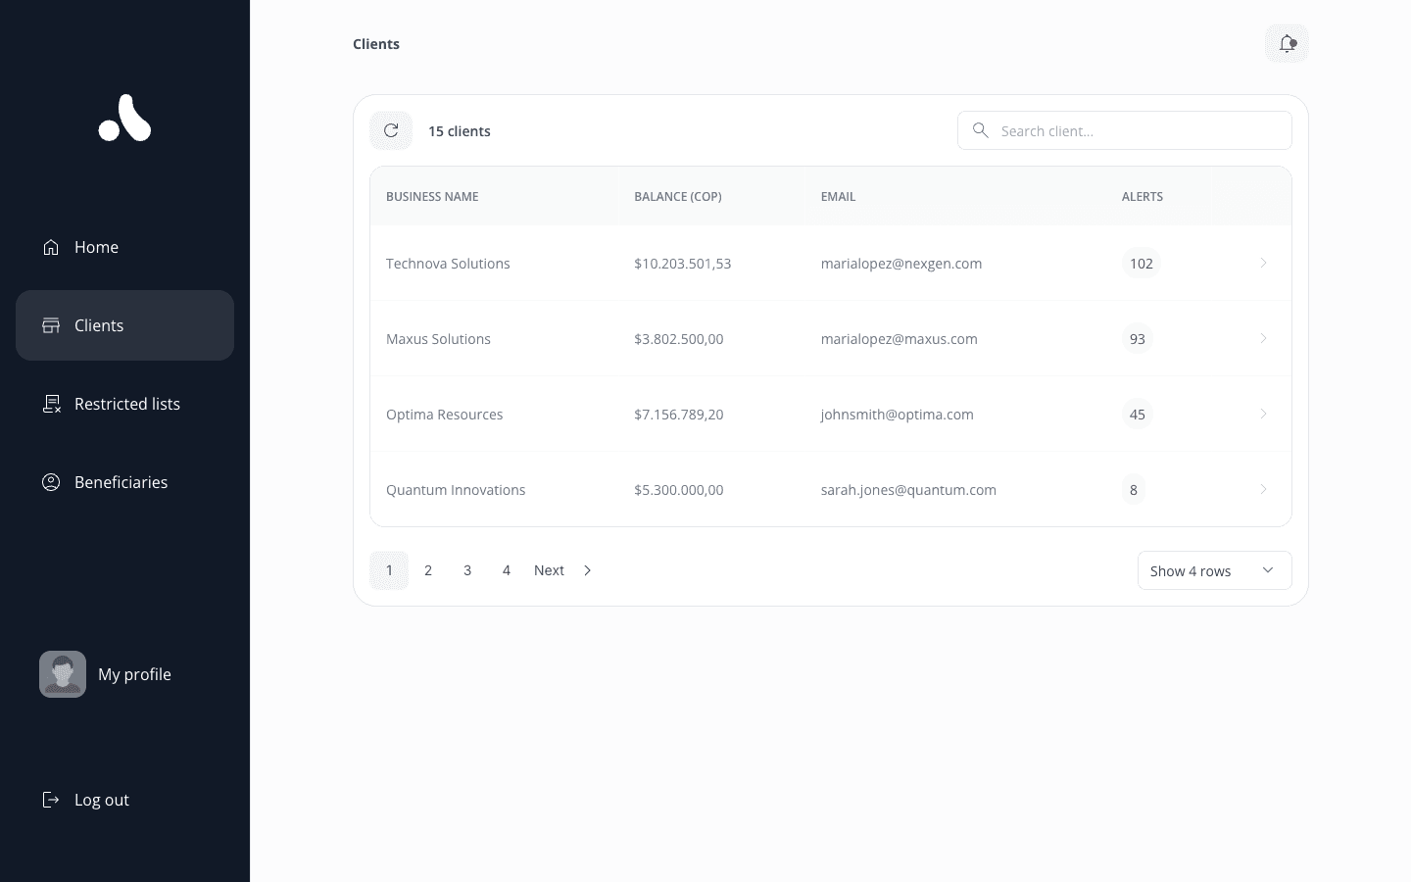
Task: Focus the Search client input field
Action: pyautogui.click(x=1124, y=130)
